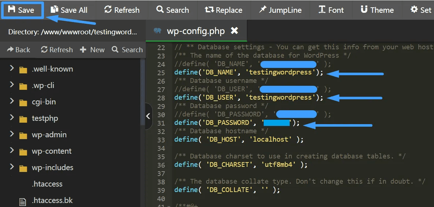Expand the cgi-bin folder chevron
The width and height of the screenshot is (434, 207).
pos(12,101)
